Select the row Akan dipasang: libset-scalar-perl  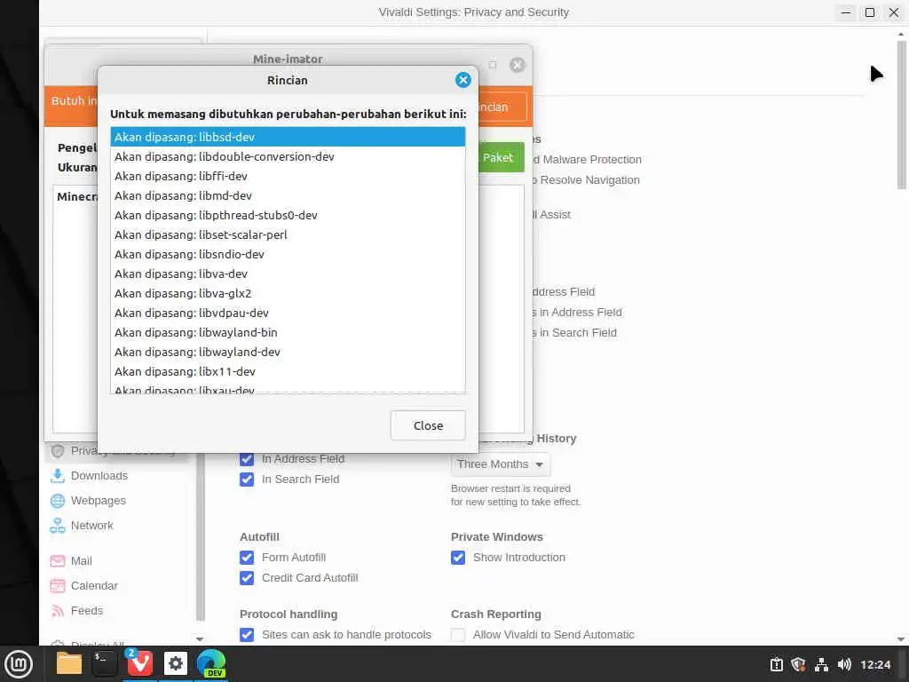click(x=288, y=234)
